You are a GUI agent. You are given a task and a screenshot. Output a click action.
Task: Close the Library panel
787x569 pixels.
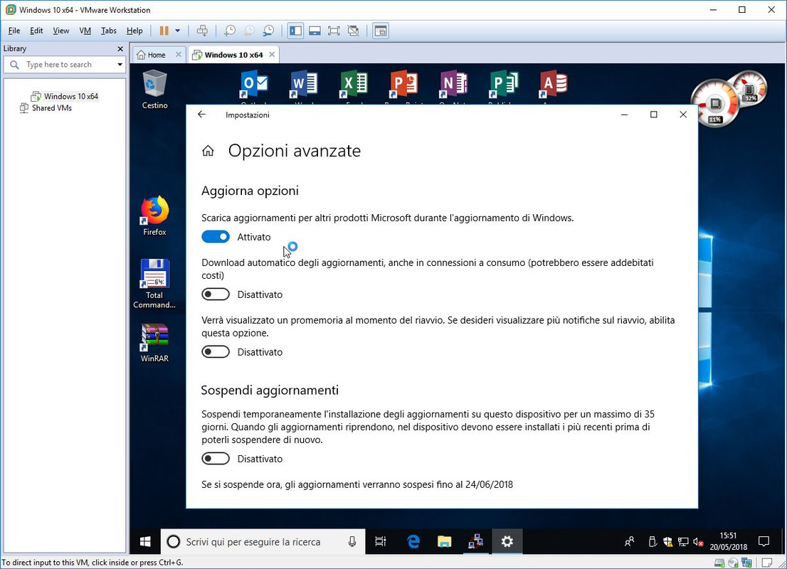coord(120,48)
